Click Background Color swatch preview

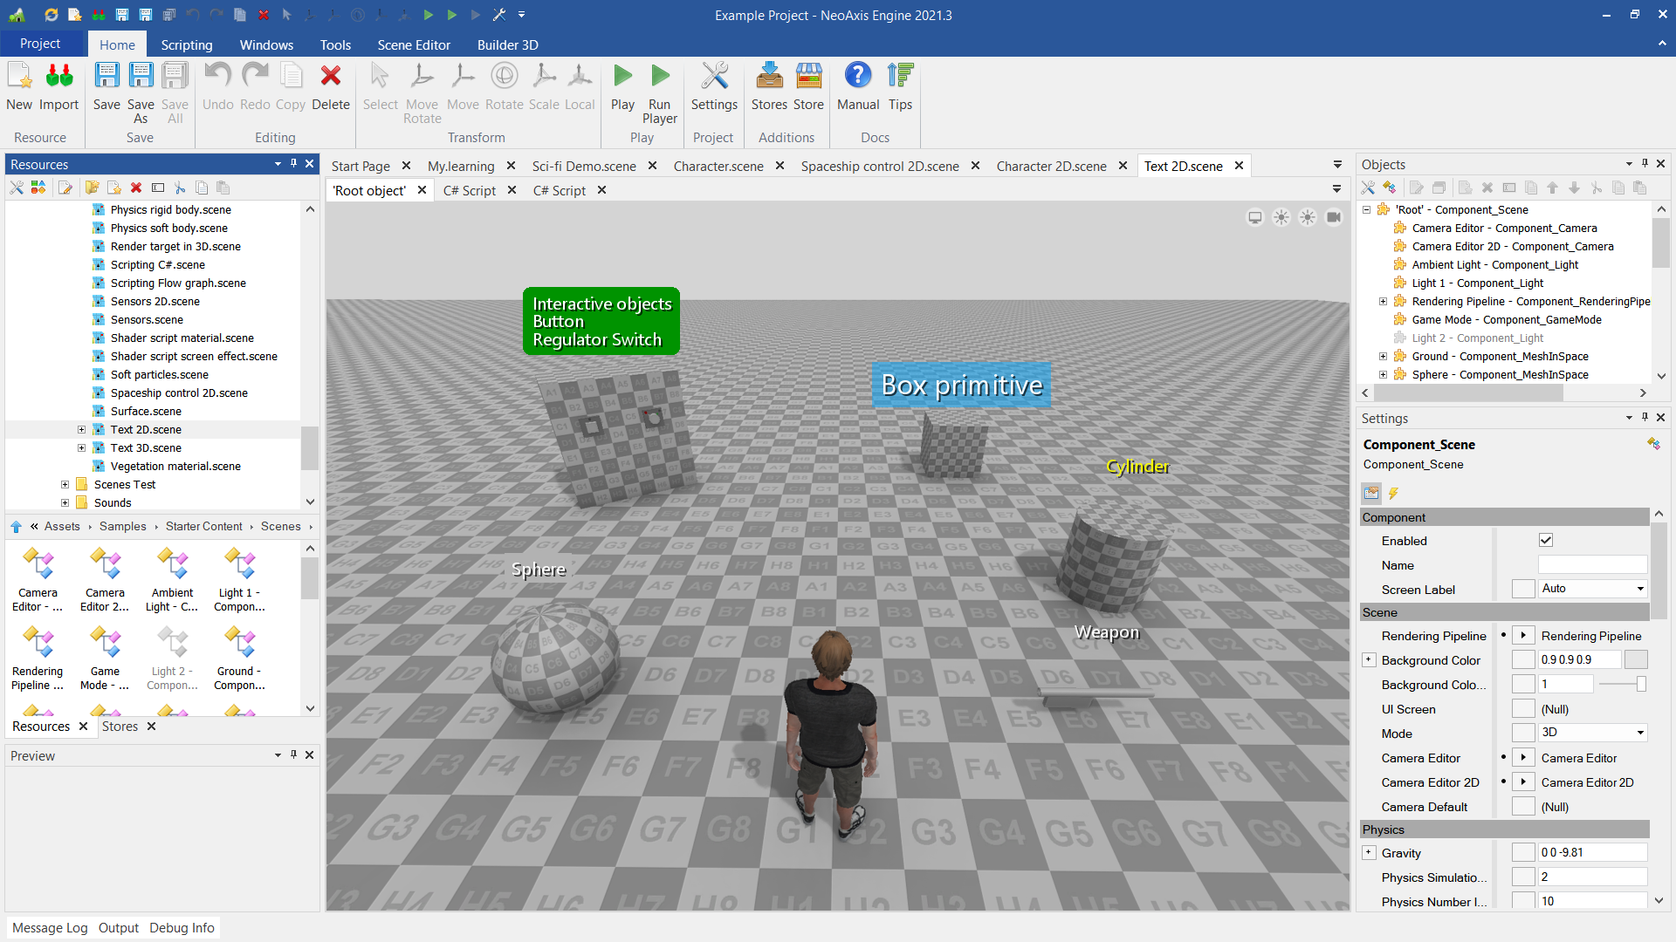point(1636,660)
